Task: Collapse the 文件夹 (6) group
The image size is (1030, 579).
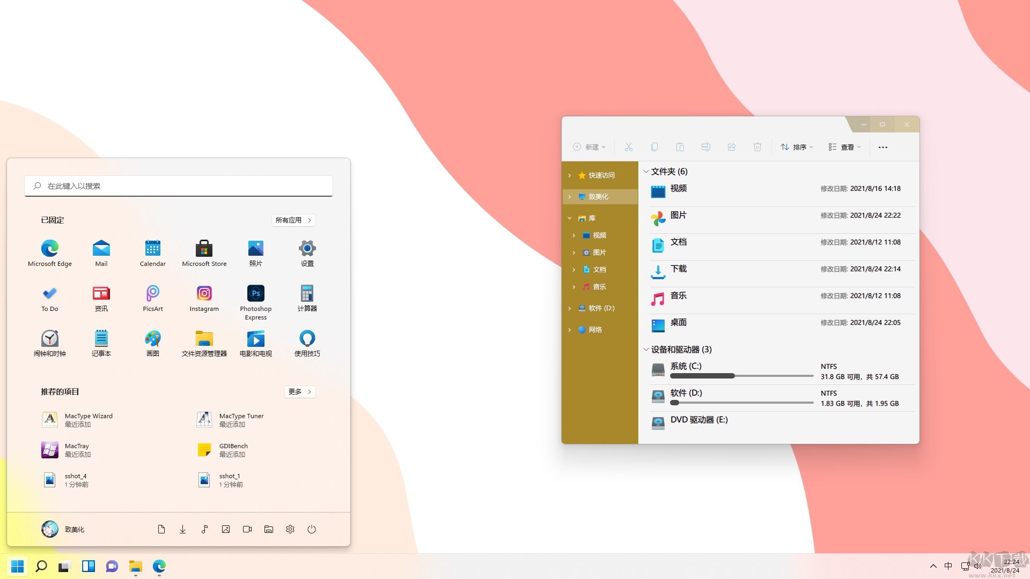Action: point(646,172)
